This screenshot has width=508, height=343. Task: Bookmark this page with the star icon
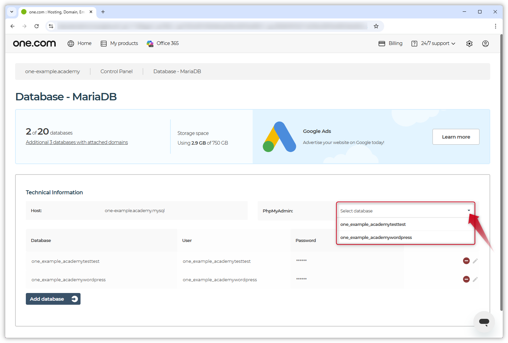coord(376,26)
